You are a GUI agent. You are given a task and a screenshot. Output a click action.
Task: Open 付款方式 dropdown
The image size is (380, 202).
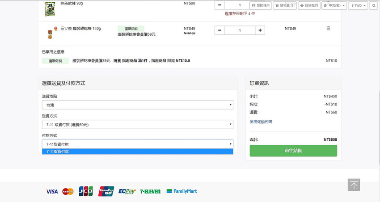pos(137,144)
